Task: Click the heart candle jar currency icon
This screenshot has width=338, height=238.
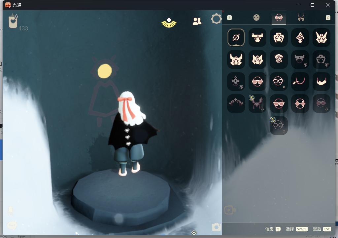Action: click(13, 21)
